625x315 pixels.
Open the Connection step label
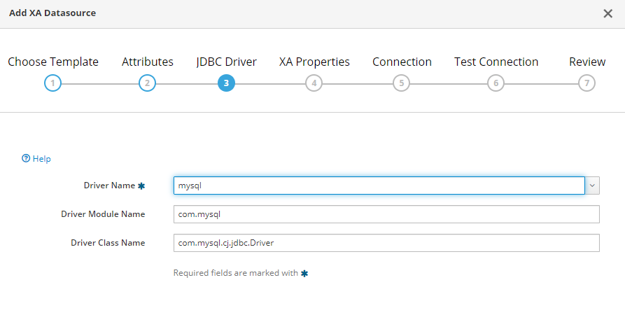tap(402, 62)
